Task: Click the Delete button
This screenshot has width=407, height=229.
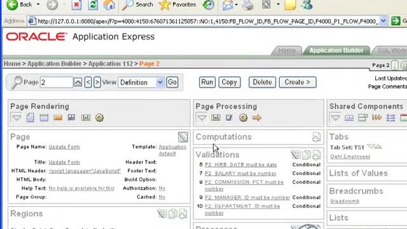Action: point(262,82)
